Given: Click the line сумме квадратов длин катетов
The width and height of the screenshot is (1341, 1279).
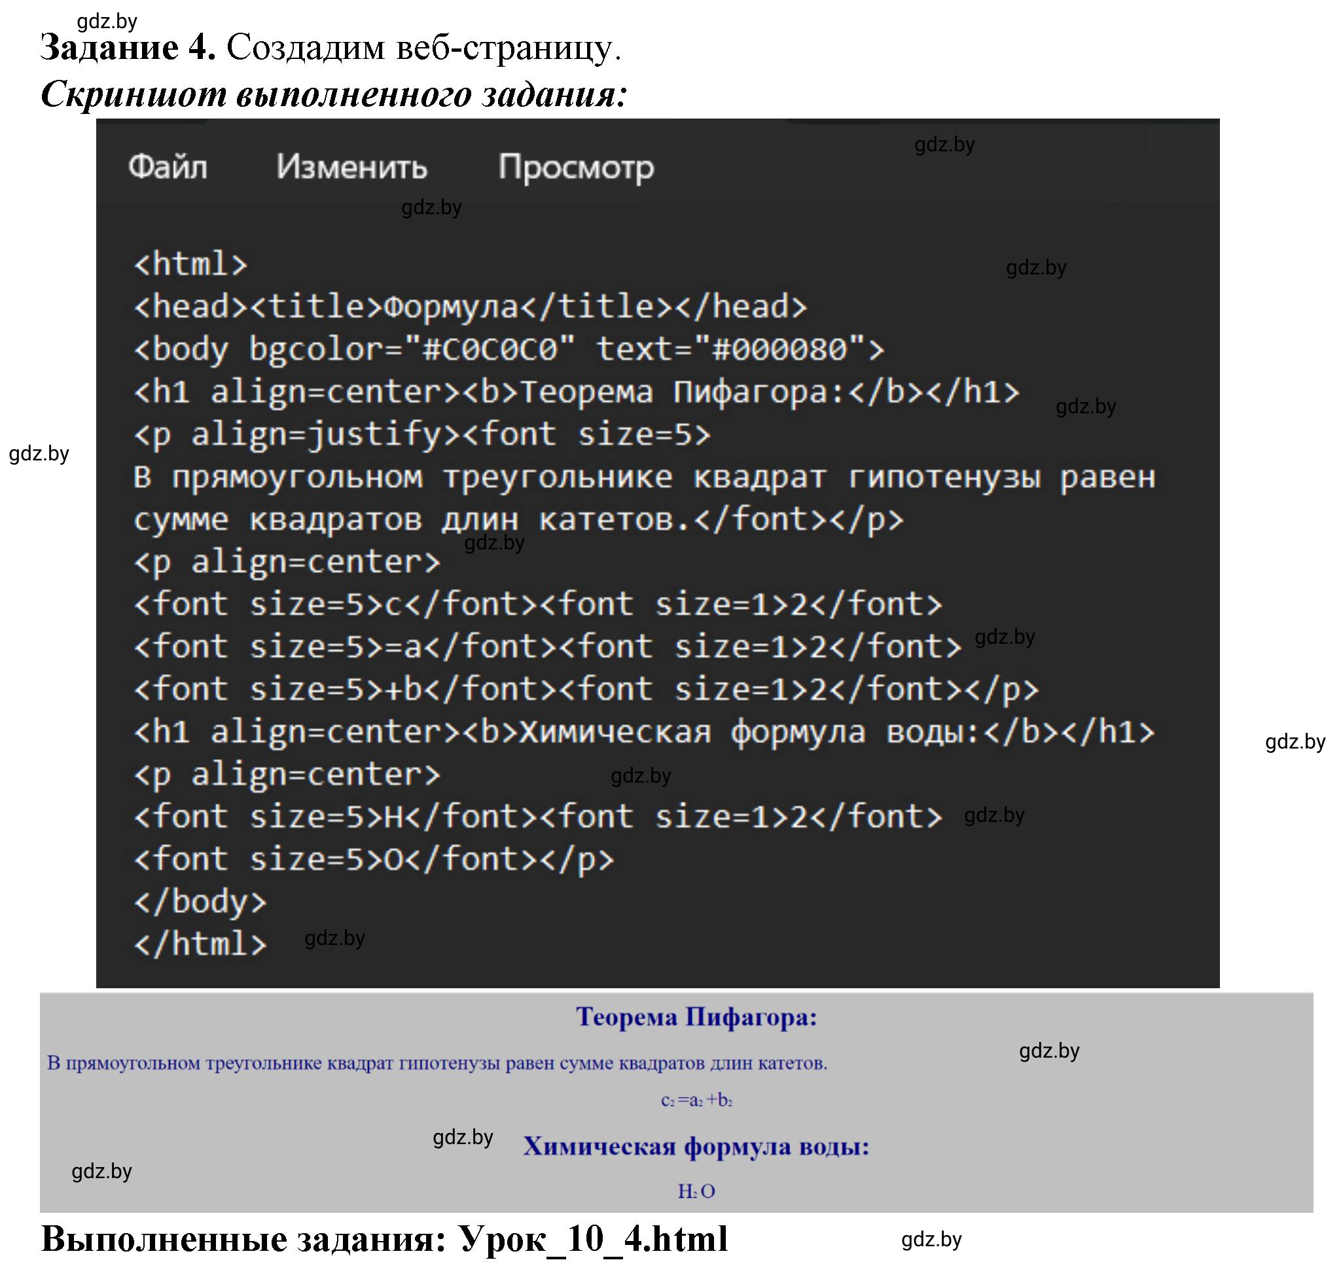Looking at the screenshot, I should 518,519.
